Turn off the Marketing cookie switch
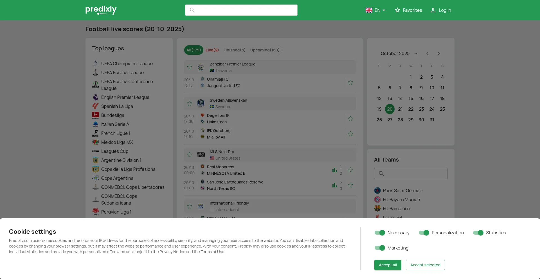540x279 pixels. [x=380, y=248]
